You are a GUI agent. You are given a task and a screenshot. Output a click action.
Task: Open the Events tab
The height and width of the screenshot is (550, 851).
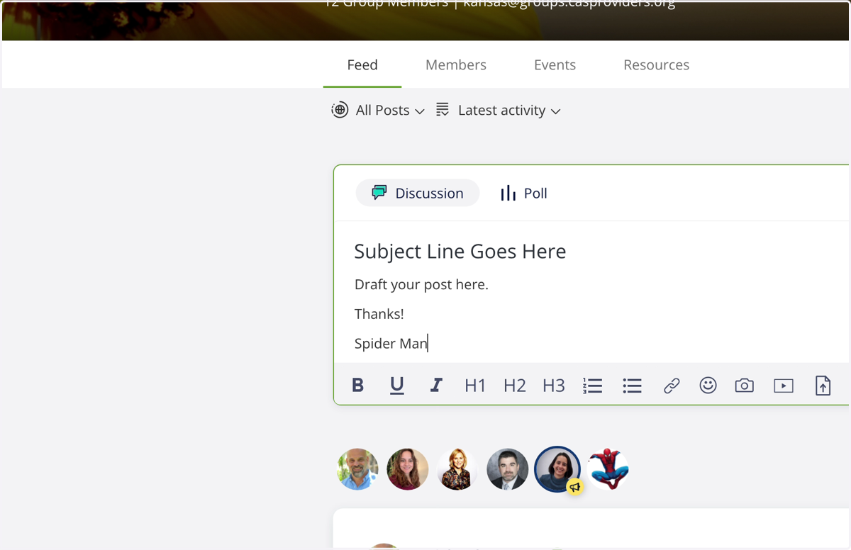pyautogui.click(x=555, y=64)
